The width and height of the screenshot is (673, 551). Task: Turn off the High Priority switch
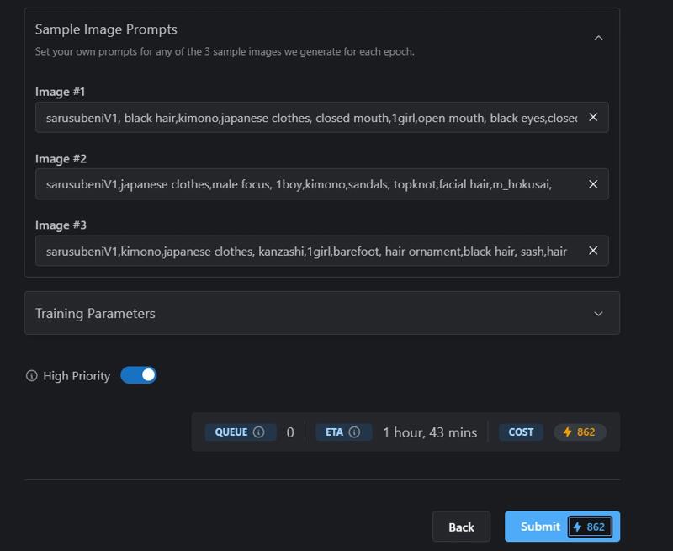point(139,375)
